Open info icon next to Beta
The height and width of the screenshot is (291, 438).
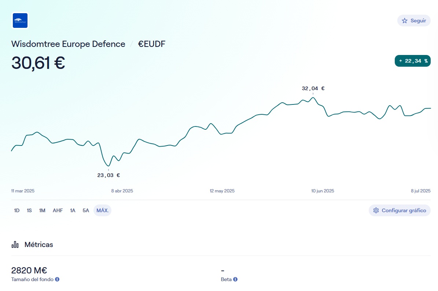point(235,279)
